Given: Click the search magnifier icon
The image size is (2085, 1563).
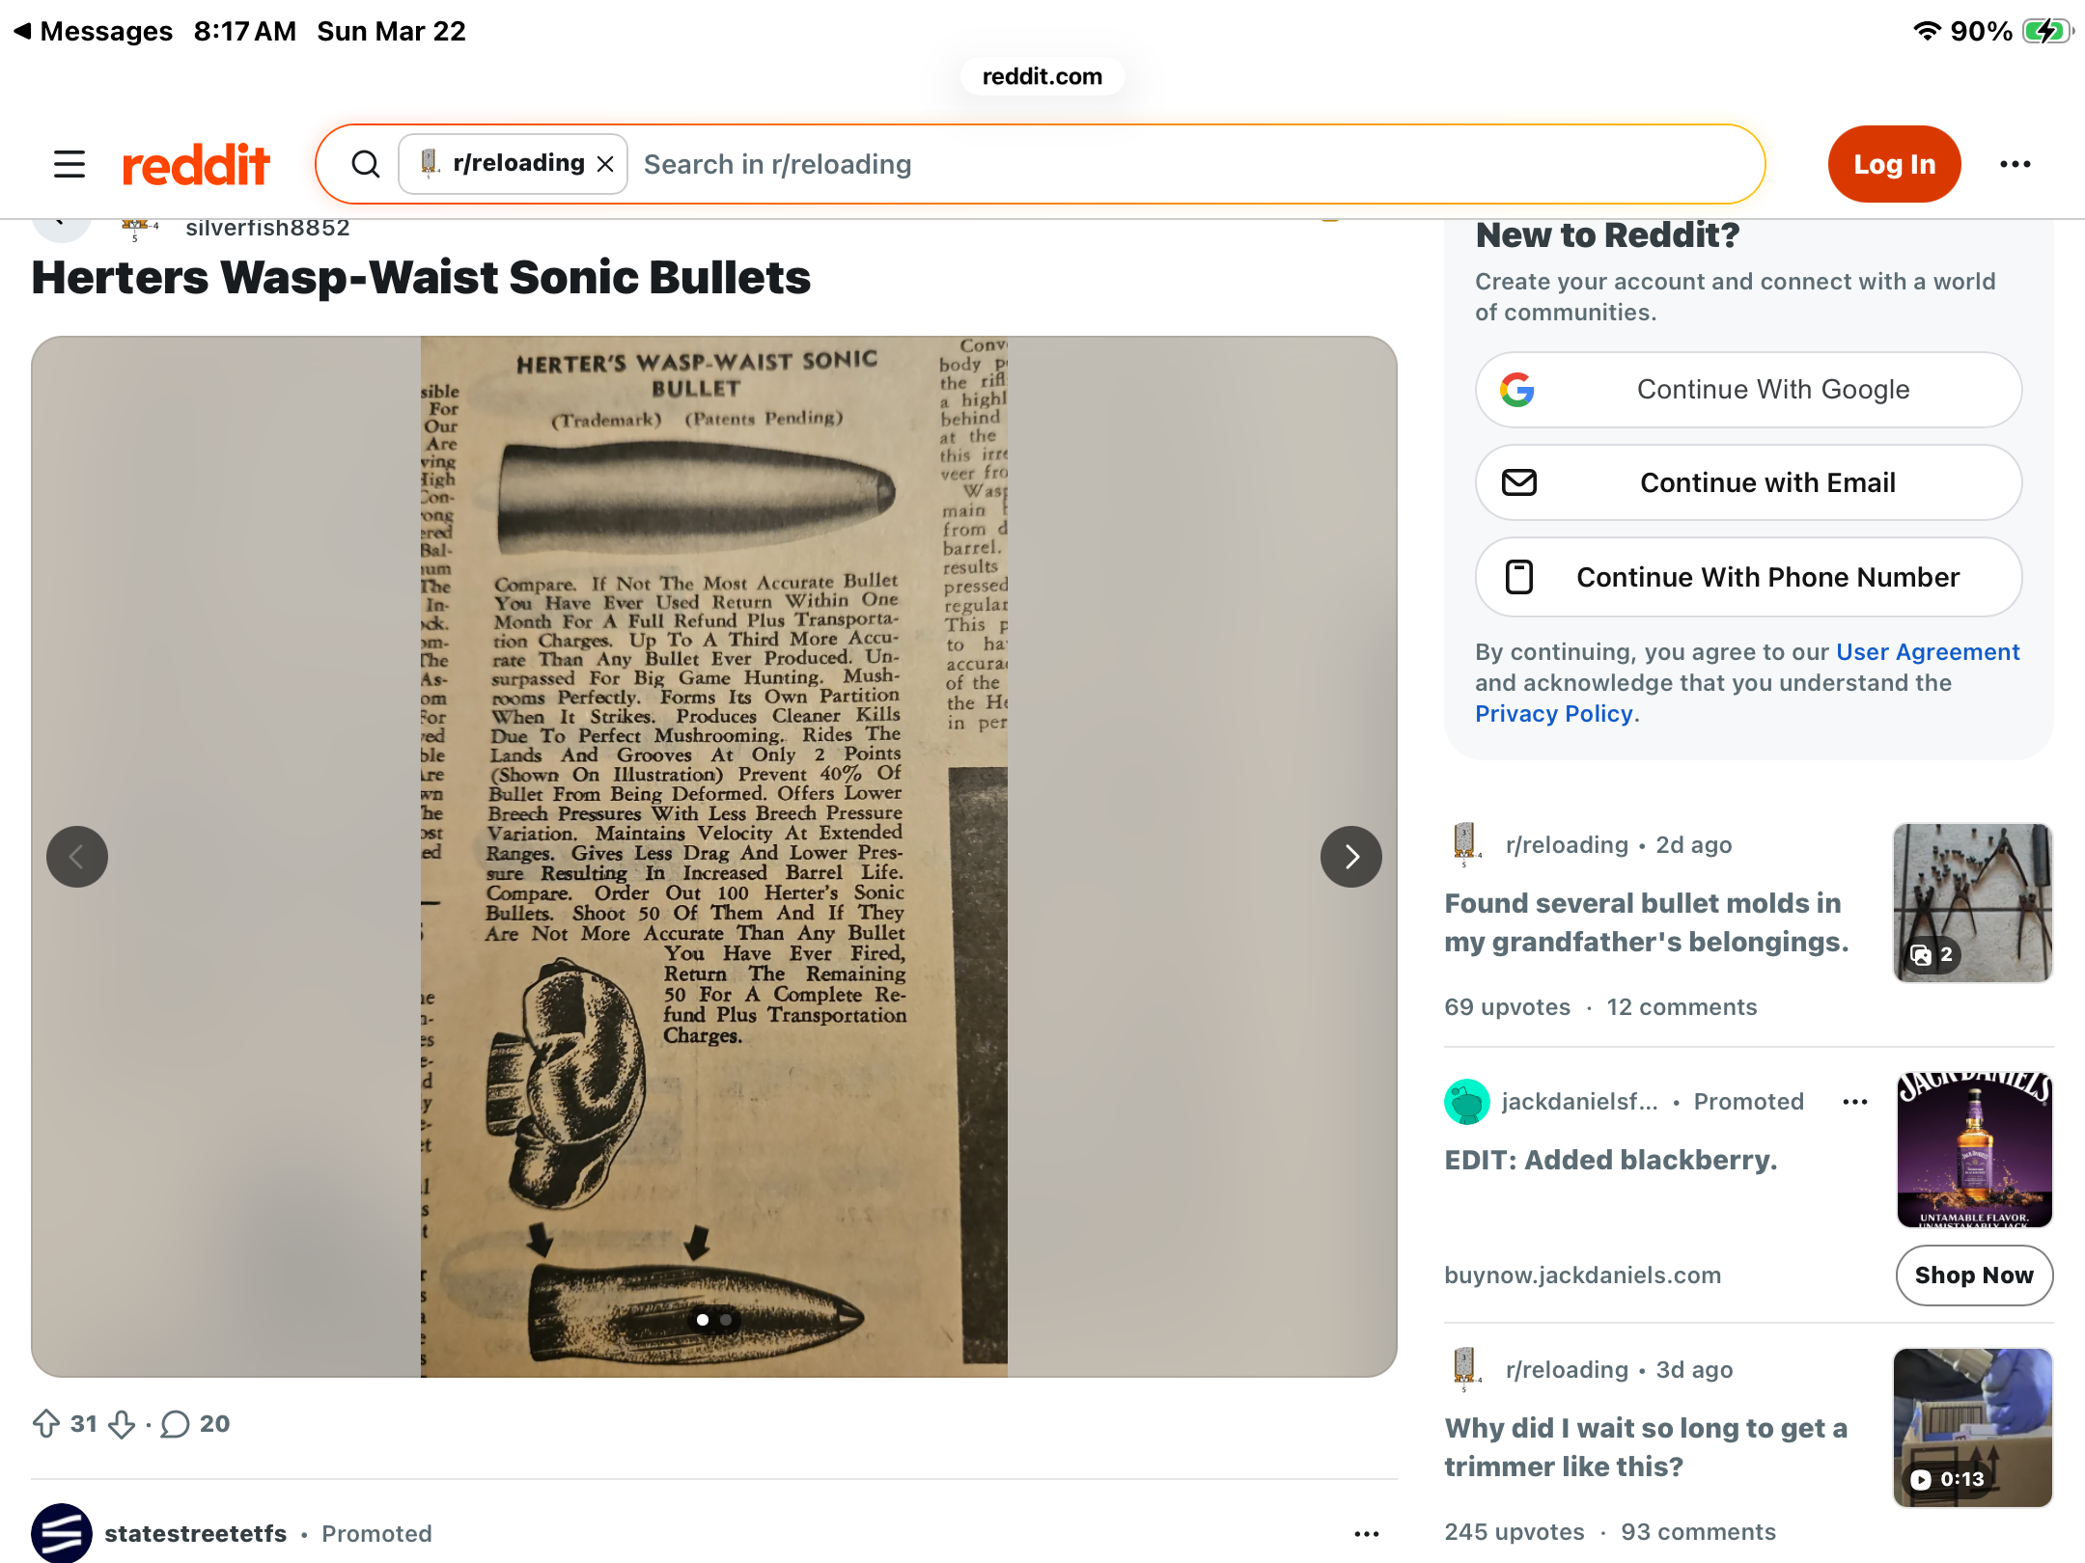Looking at the screenshot, I should (366, 164).
